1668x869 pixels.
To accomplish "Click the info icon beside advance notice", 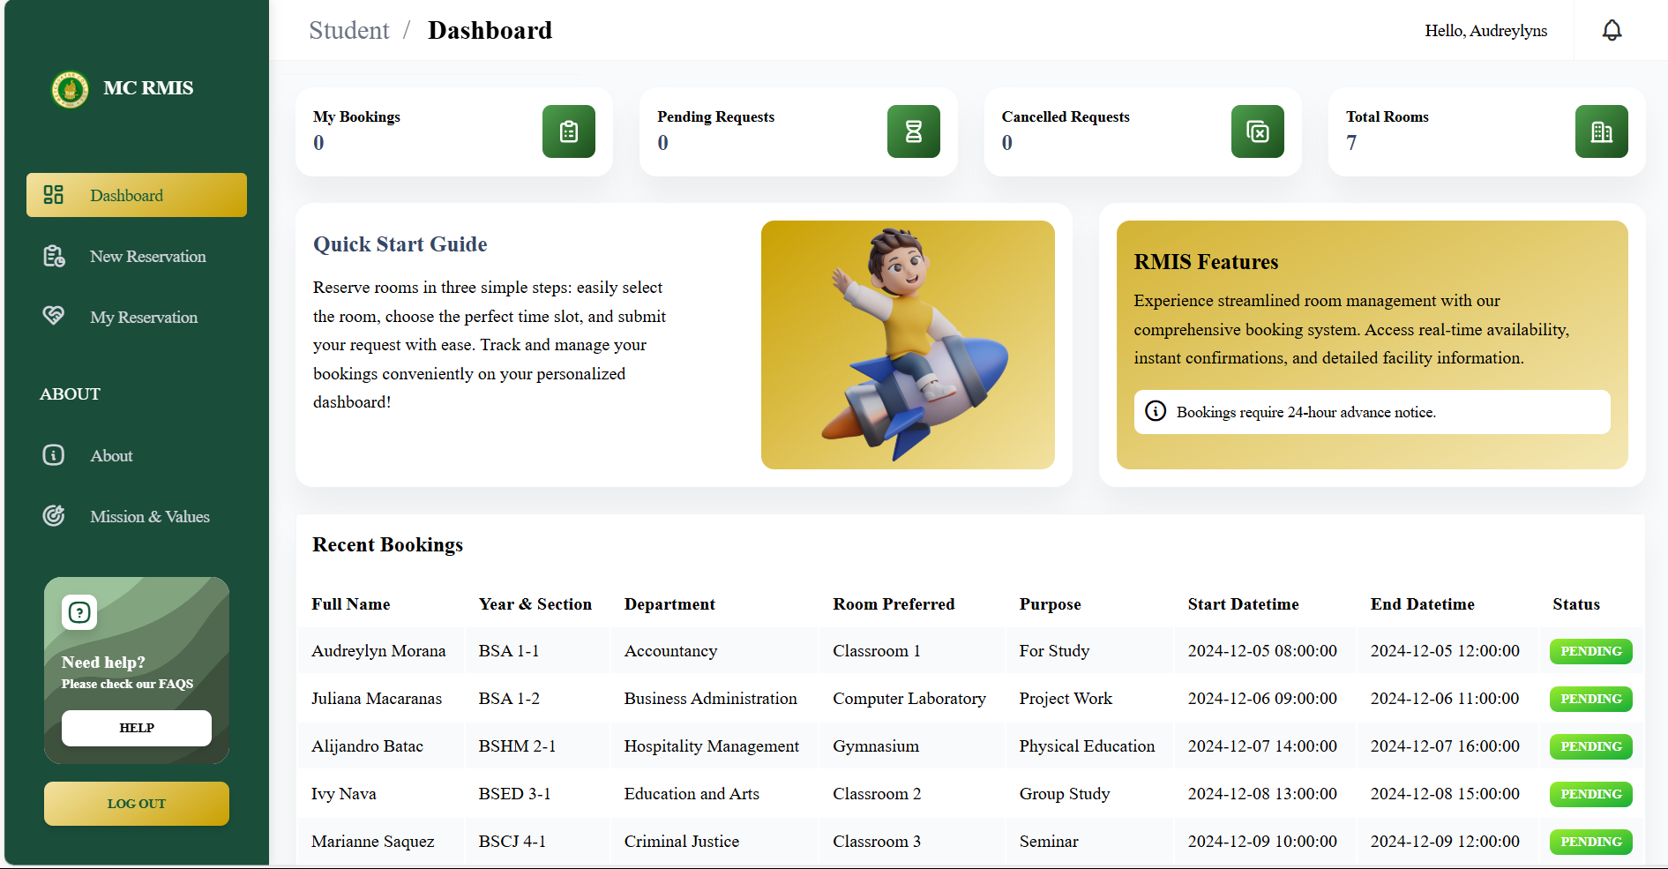I will 1156,411.
